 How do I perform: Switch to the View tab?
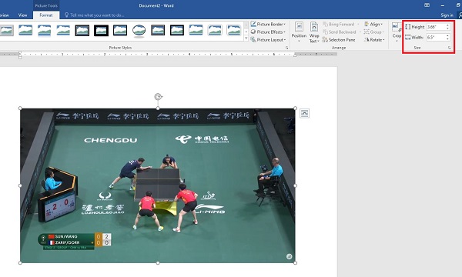coord(22,15)
